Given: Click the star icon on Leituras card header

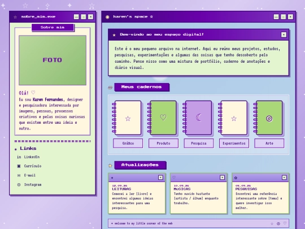Looking at the screenshot, I should (x=112, y=178).
